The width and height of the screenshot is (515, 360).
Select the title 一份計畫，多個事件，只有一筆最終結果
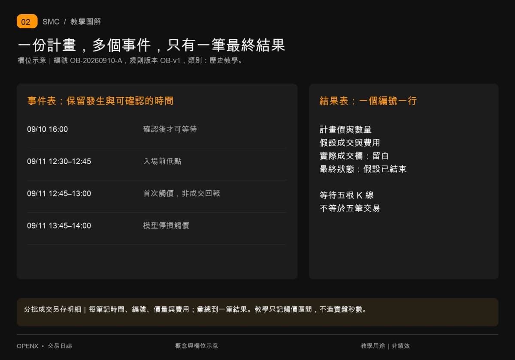coord(151,45)
